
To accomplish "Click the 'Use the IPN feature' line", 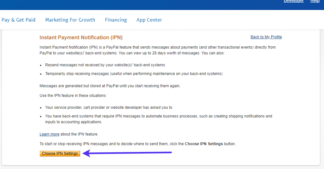I will [73, 96].
